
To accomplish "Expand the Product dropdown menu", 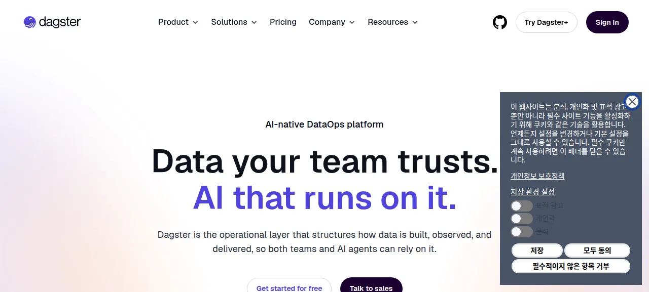I will point(178,22).
